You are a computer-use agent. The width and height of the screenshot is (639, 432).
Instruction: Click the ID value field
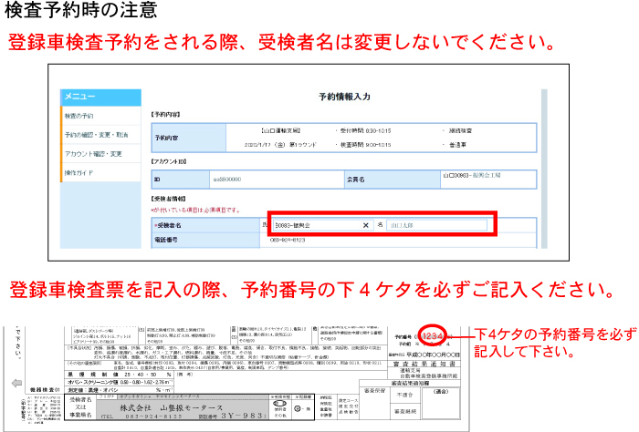coord(228,180)
